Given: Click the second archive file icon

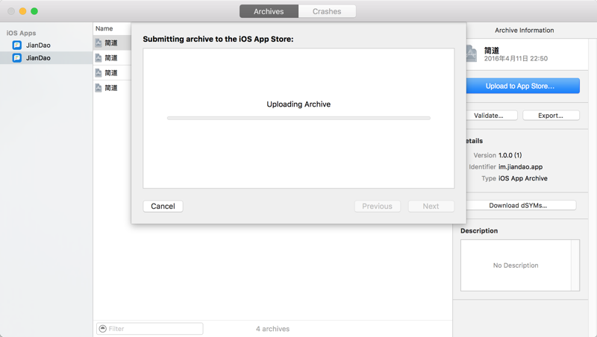Looking at the screenshot, I should point(99,58).
